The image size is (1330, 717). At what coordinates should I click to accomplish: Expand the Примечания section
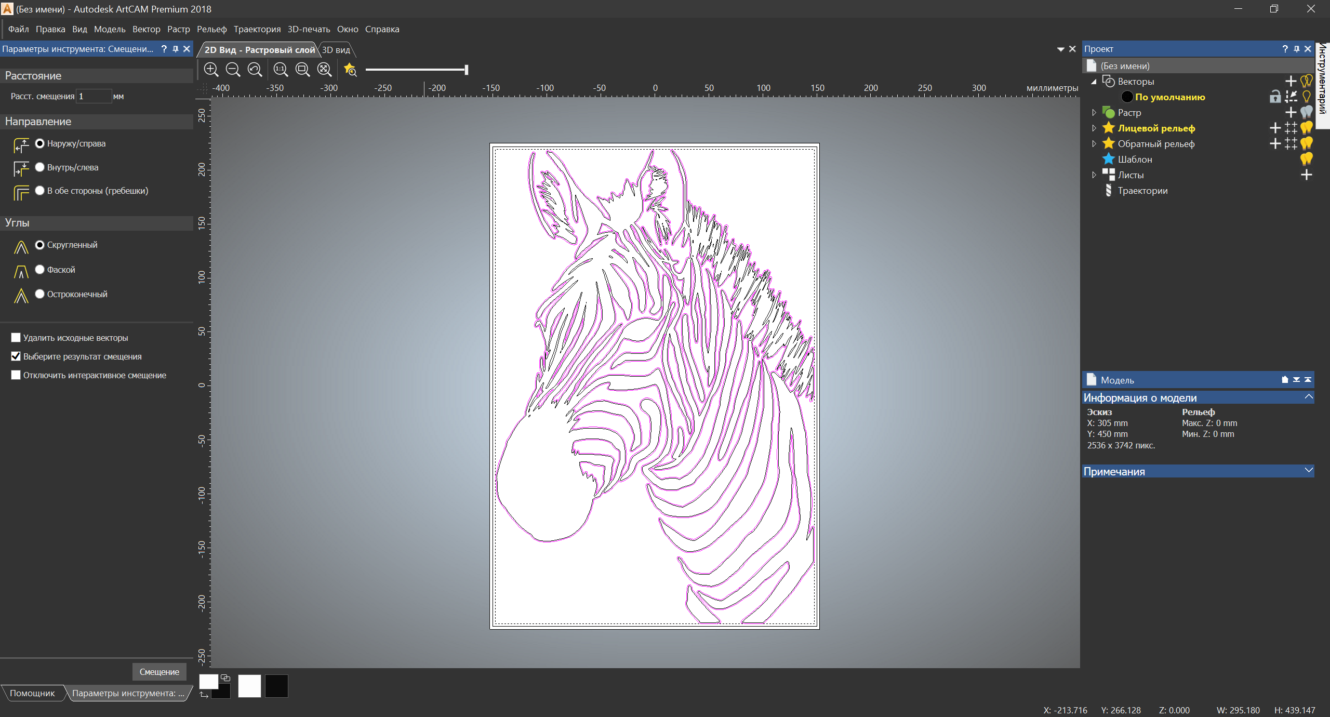1308,471
